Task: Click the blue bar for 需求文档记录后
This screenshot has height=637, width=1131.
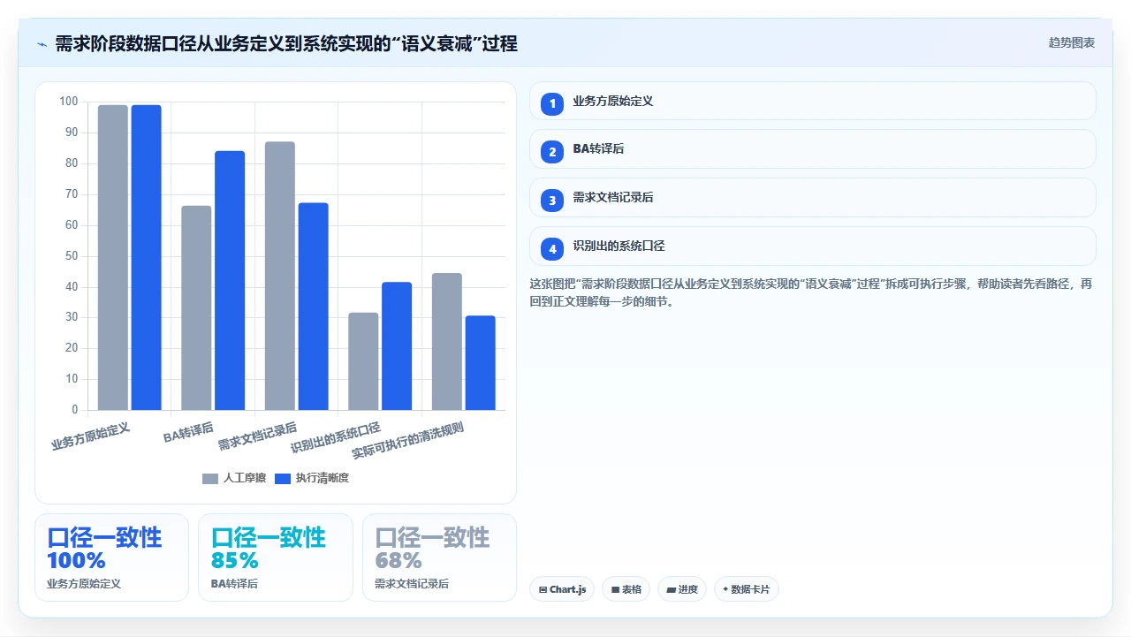Action: (x=313, y=307)
